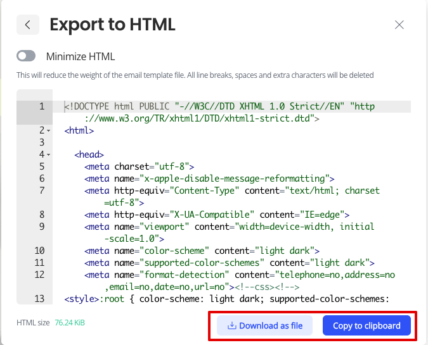
Task: Click line number 7 in the code gutter
Action: pos(42,190)
